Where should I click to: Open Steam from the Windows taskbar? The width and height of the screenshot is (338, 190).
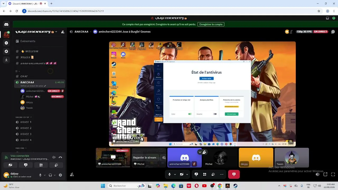click(x=235, y=186)
